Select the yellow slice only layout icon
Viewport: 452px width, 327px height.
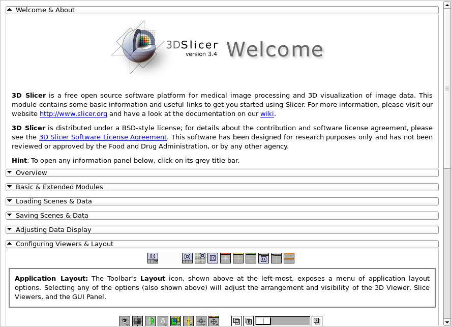point(238,258)
